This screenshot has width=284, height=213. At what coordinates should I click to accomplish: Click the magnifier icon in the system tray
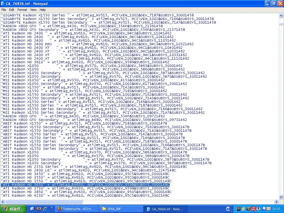point(263,209)
